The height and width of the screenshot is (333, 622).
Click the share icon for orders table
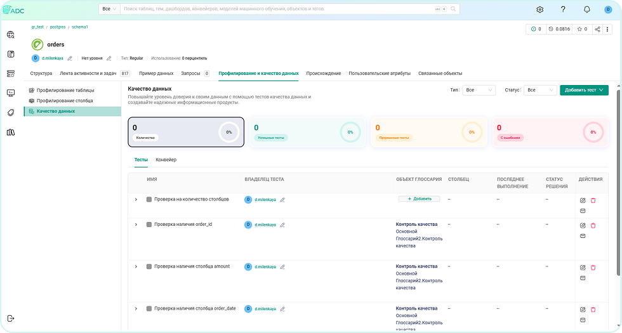pos(597,29)
